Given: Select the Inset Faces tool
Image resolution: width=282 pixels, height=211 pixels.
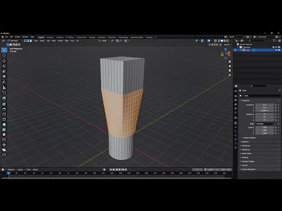Looking at the screenshot, I should pyautogui.click(x=4, y=104).
